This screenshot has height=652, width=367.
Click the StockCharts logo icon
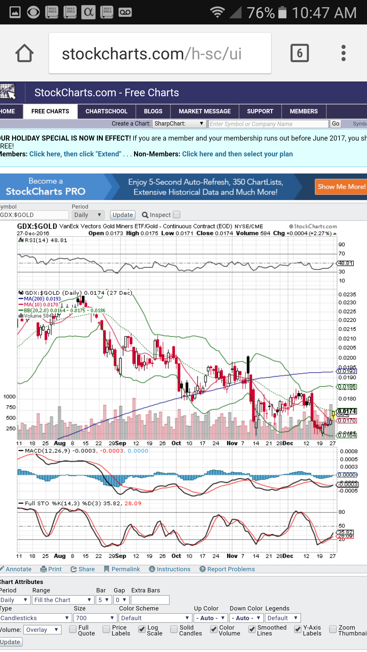(8, 92)
